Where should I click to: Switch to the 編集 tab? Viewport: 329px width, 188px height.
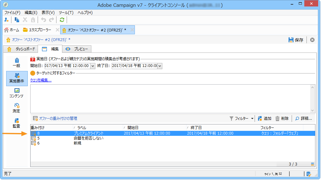coord(50,49)
